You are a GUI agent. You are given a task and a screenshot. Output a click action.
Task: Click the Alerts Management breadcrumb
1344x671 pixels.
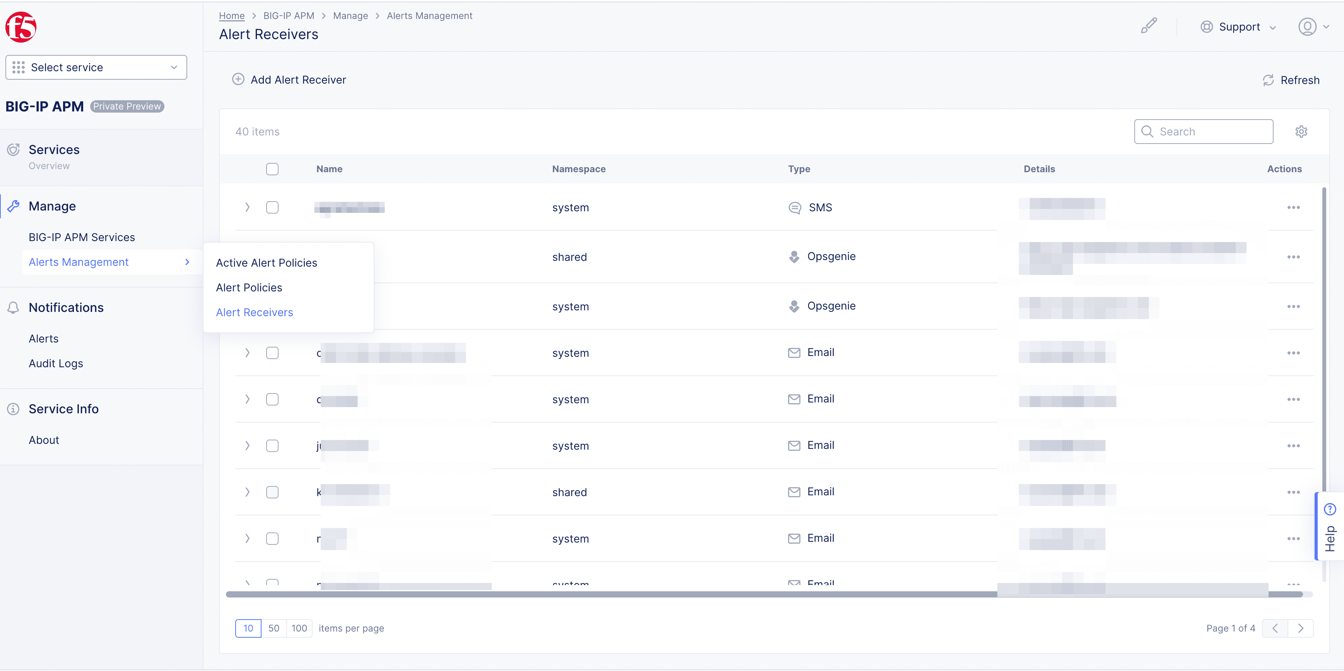(429, 15)
